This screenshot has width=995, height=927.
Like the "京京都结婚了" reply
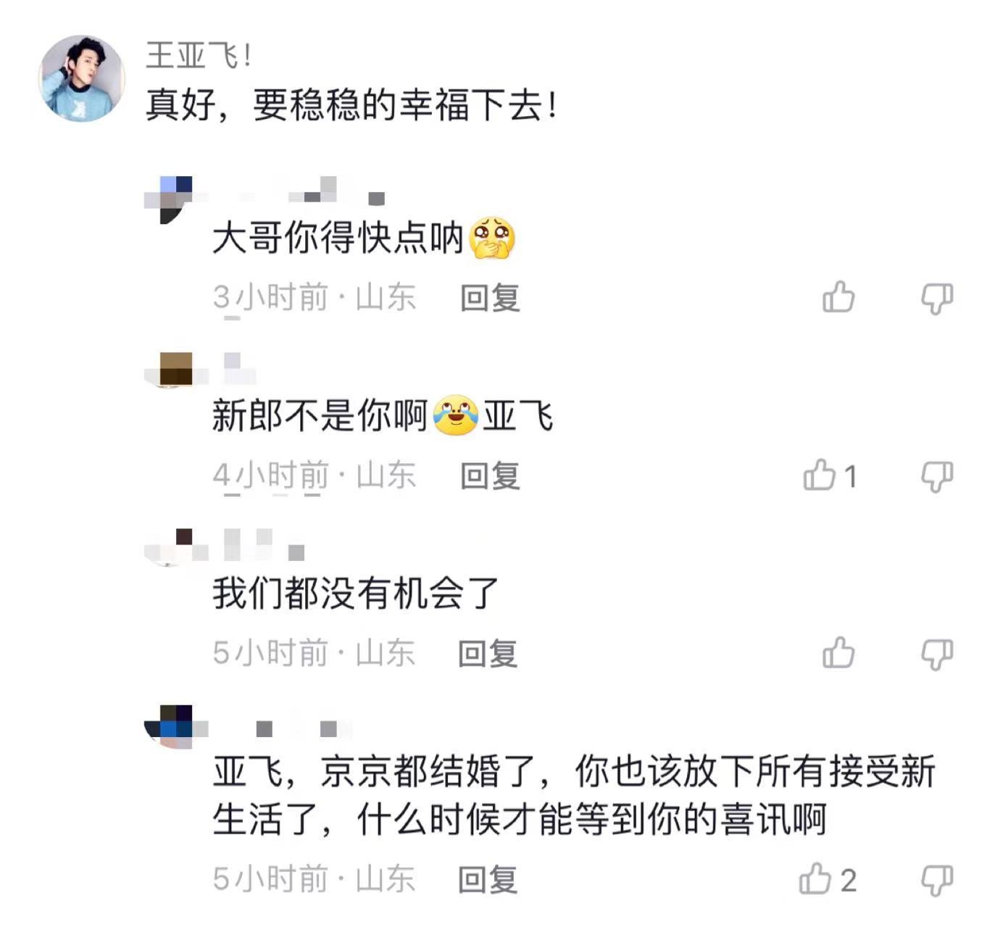point(815,879)
